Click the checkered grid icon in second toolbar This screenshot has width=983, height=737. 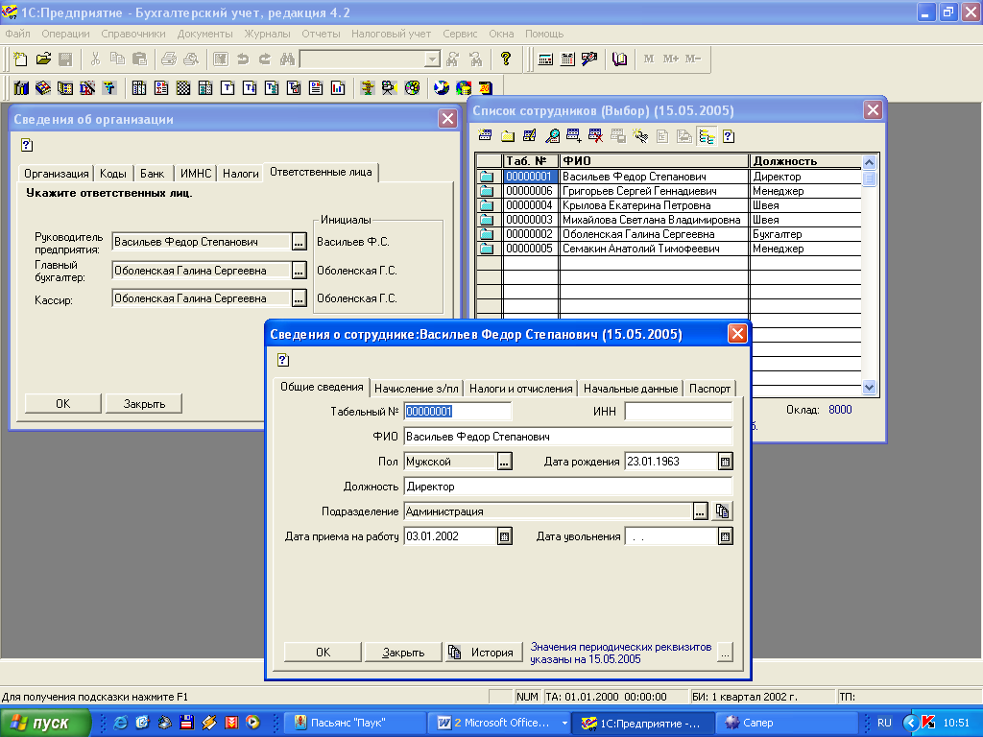tap(183, 87)
